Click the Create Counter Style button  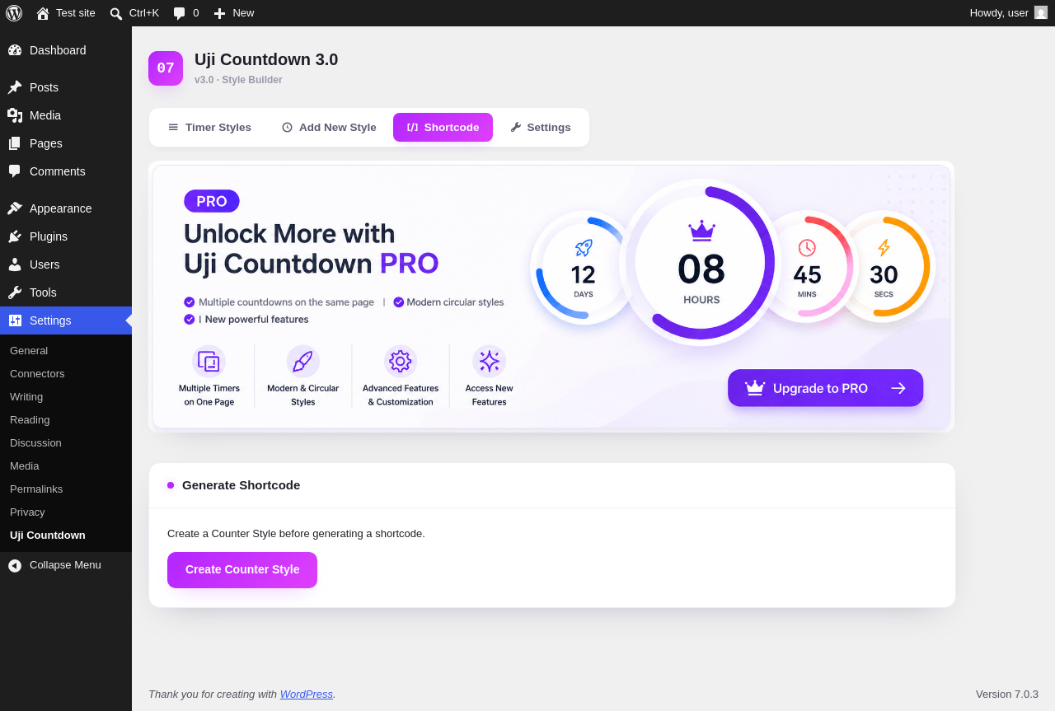(242, 570)
